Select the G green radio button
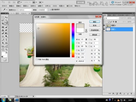136x102 pixels. [77, 54]
